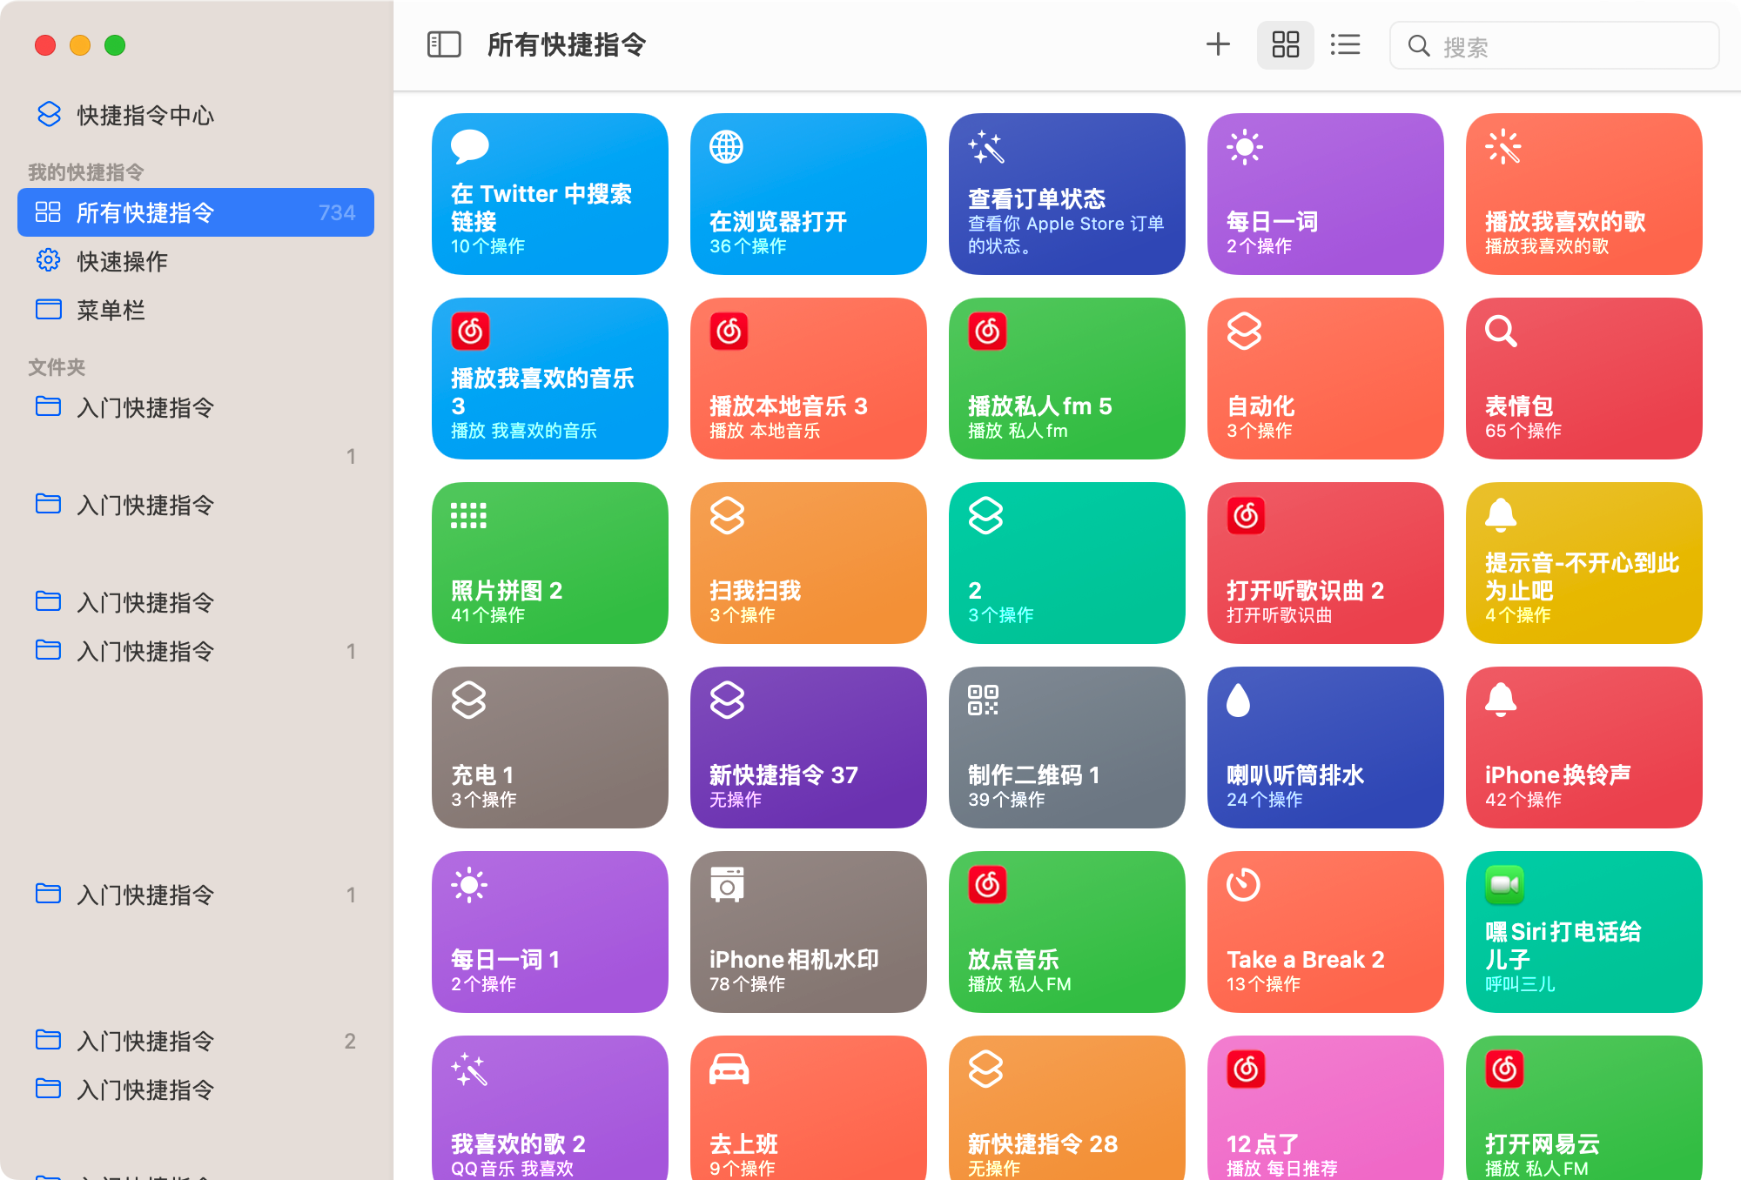Click the plus icon to add shortcut

[1218, 44]
